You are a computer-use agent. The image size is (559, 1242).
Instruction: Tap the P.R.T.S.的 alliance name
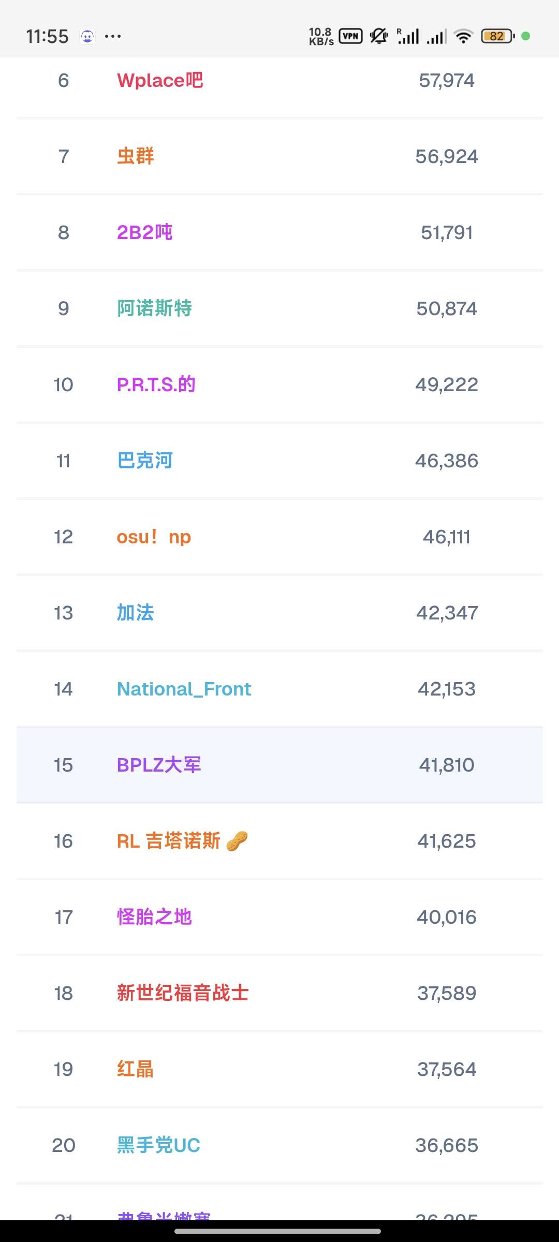click(156, 385)
